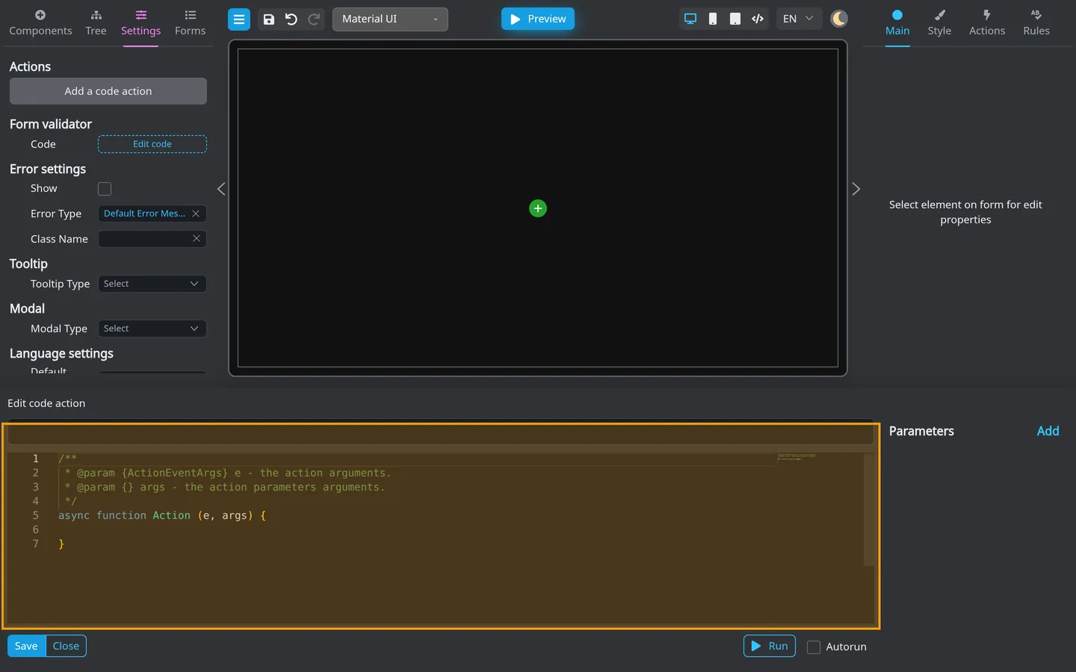The height and width of the screenshot is (672, 1076).
Task: Open the Components tab
Action: [40, 23]
